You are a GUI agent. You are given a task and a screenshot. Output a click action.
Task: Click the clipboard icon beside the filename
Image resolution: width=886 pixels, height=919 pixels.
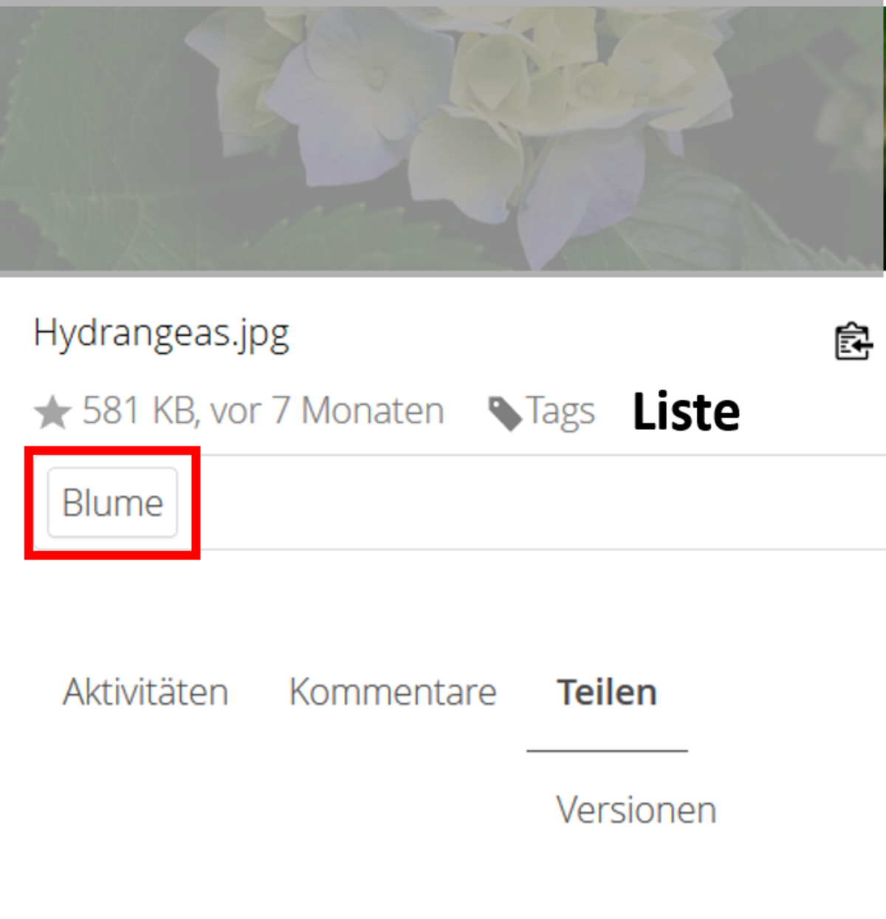pos(854,342)
